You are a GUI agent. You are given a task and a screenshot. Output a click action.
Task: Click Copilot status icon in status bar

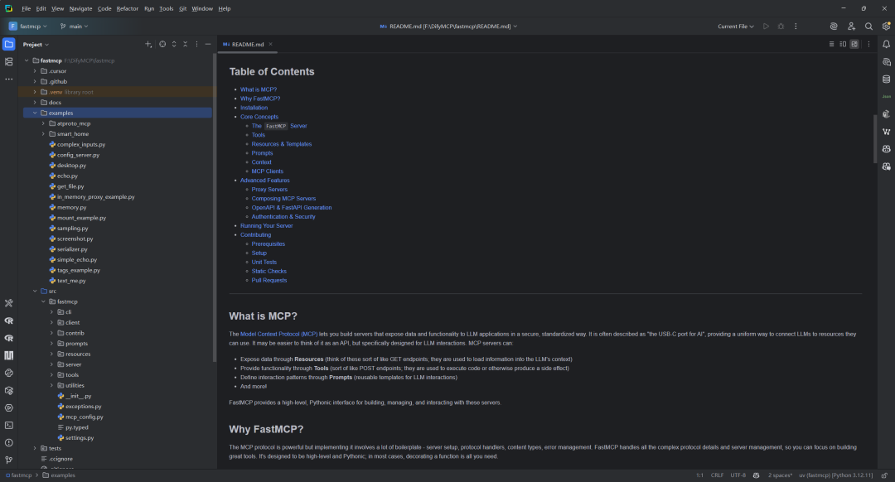757,475
